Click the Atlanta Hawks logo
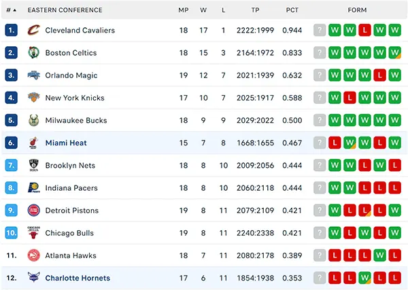This screenshot has height=290, width=408. coord(34,255)
